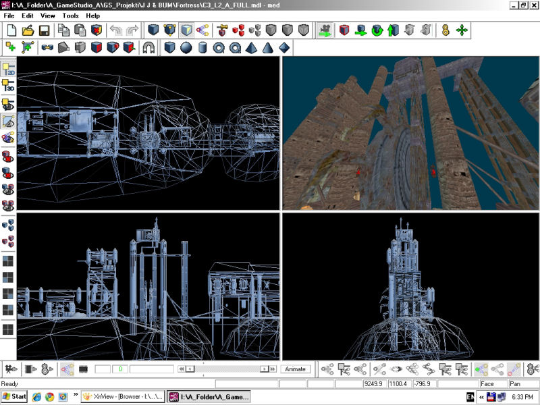Add the first torus primitive

(219, 47)
